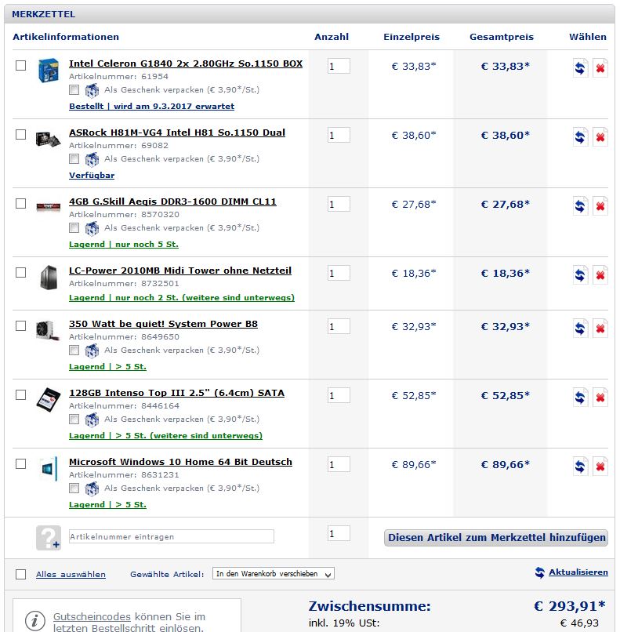Remove 350 Watt be quiet! with red X
Screen dimensions: 620x632
600,329
